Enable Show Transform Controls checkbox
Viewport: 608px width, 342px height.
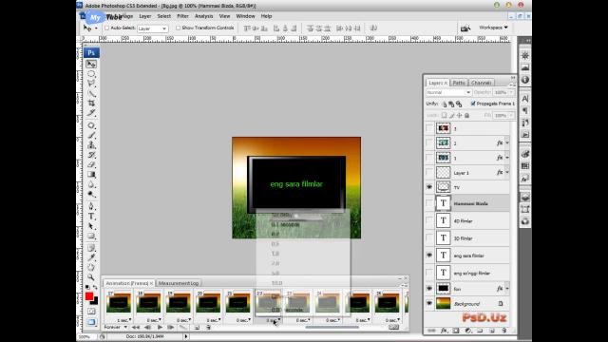(178, 28)
